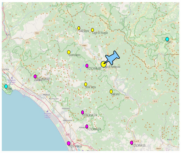Click the magenta ITOSCANA56 coastal marker

point(68,143)
